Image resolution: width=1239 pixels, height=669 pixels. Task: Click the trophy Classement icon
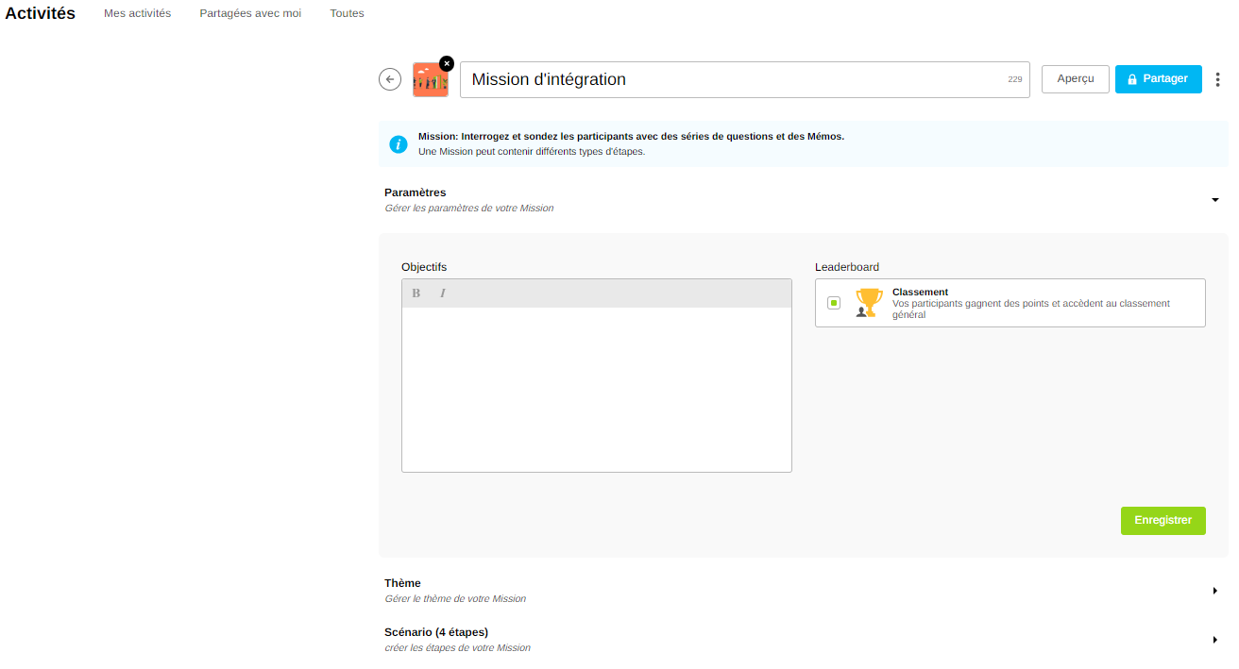[868, 303]
